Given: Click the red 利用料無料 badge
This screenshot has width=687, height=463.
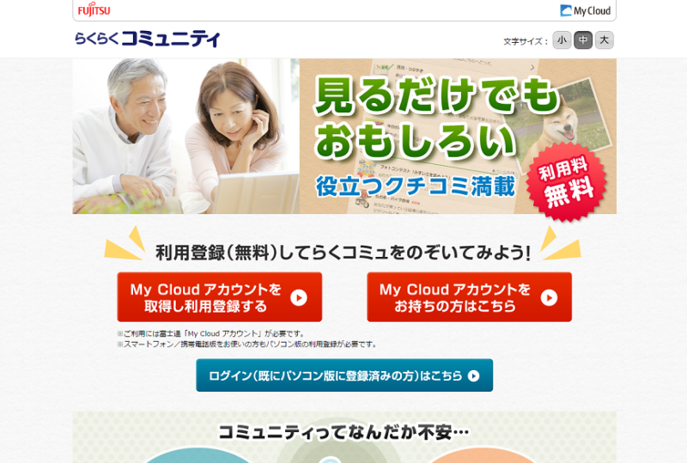Looking at the screenshot, I should point(567,182).
